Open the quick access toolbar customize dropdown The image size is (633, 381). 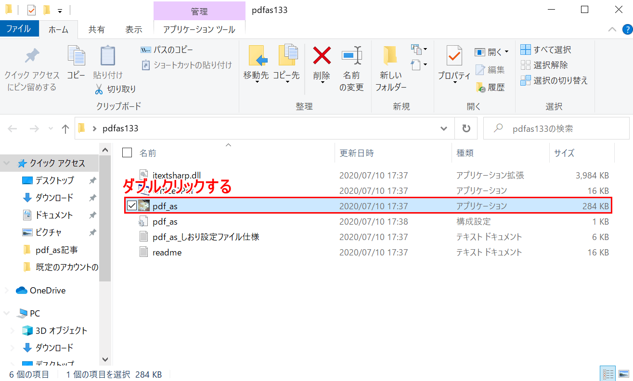pos(60,10)
